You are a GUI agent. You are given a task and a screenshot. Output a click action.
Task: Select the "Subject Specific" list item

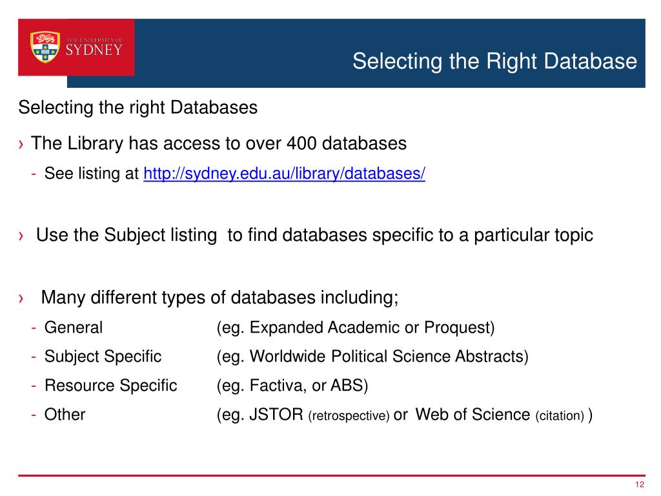(103, 356)
